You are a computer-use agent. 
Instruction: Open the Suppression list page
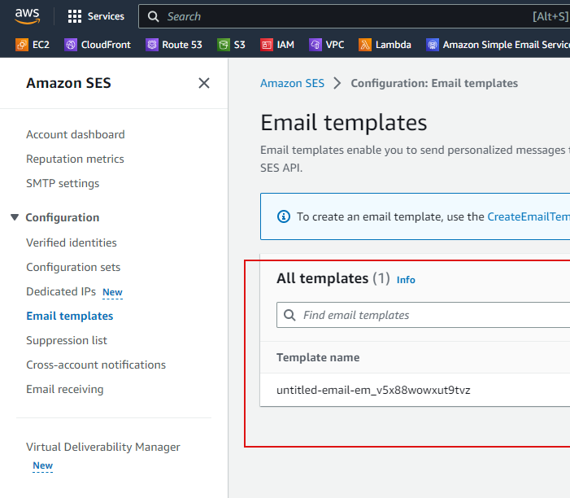(67, 340)
